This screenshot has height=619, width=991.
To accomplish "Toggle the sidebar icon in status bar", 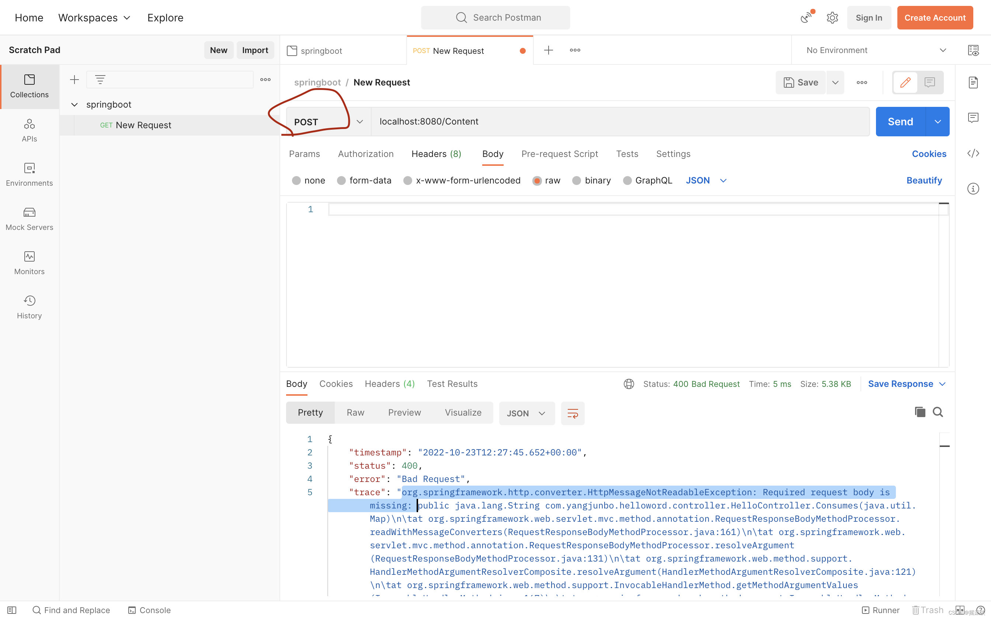I will click(x=12, y=610).
